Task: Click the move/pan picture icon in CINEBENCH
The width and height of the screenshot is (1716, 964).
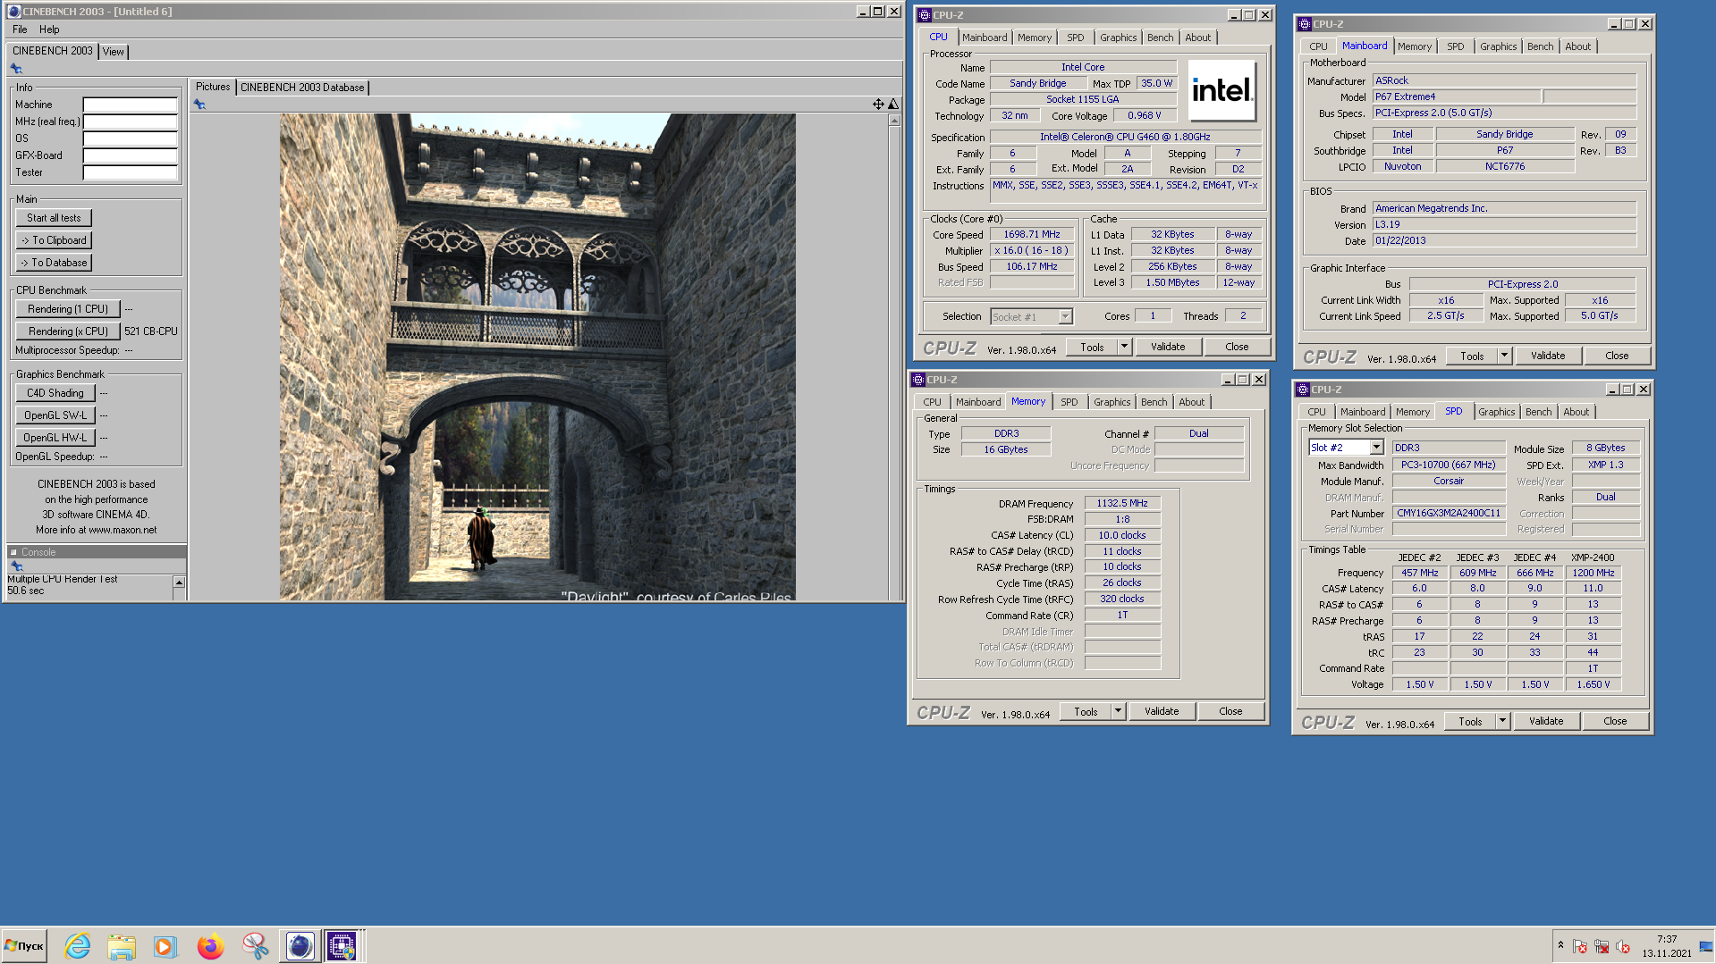Action: pos(878,105)
